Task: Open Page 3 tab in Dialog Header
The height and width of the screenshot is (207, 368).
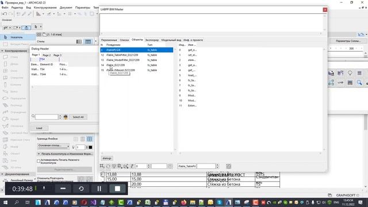Action: 57,55
